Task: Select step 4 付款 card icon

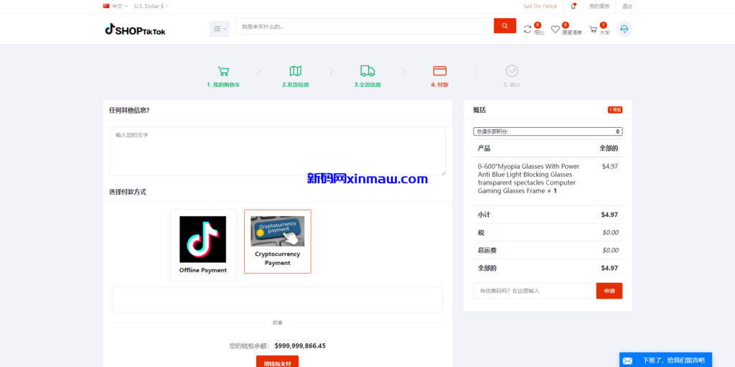Action: 440,71
